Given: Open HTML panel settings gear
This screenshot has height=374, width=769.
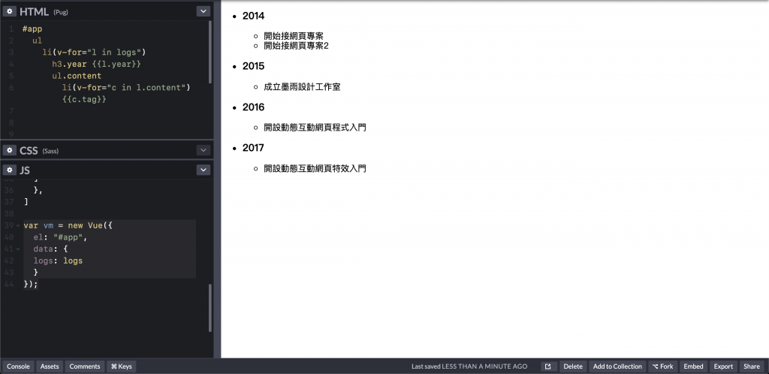Looking at the screenshot, I should pos(9,11).
